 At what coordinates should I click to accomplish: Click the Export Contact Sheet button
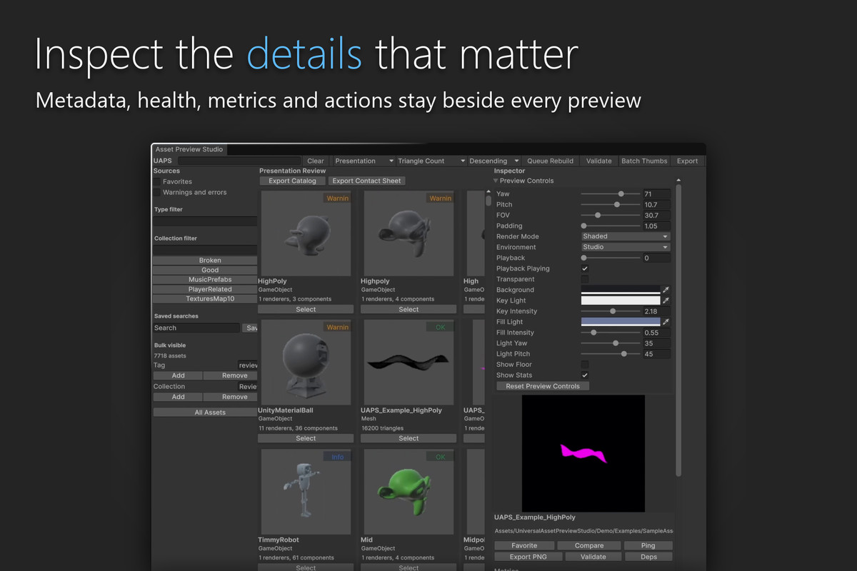[367, 181]
